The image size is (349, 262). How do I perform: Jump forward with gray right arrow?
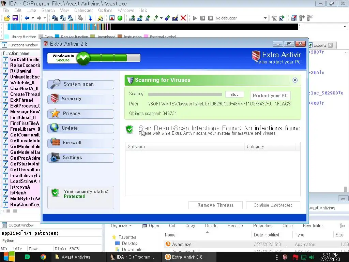(x=39, y=18)
